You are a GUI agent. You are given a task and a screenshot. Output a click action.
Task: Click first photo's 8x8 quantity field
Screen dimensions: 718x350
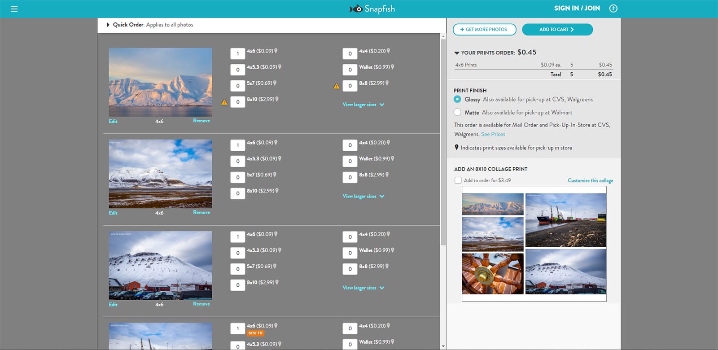350,86
